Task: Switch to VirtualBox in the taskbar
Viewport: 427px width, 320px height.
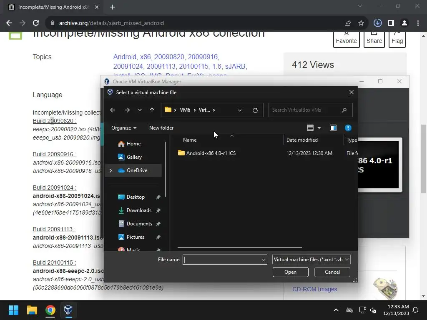Action: tap(68, 310)
